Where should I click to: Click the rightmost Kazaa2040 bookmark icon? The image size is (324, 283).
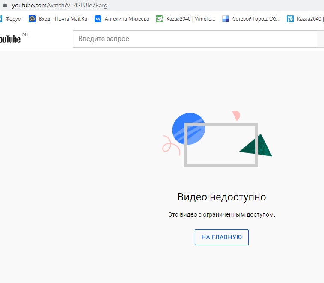pyautogui.click(x=290, y=19)
